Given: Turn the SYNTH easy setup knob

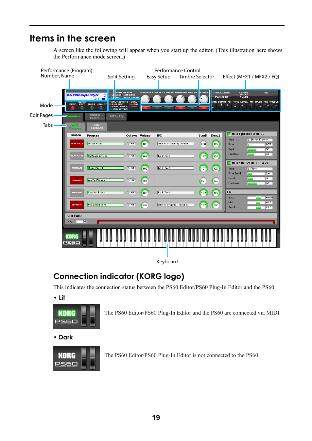Looking at the screenshot, I should point(204,99).
